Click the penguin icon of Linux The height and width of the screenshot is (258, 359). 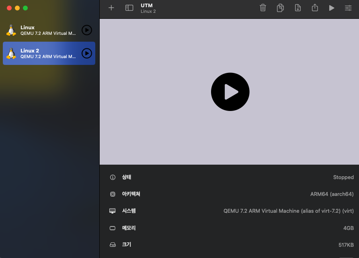(x=11, y=30)
